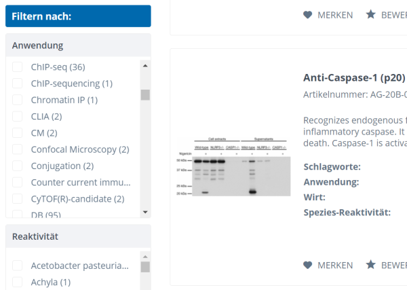Click the Filtern nach header bar

78,16
